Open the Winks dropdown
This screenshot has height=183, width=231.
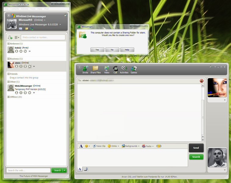pos(114,146)
